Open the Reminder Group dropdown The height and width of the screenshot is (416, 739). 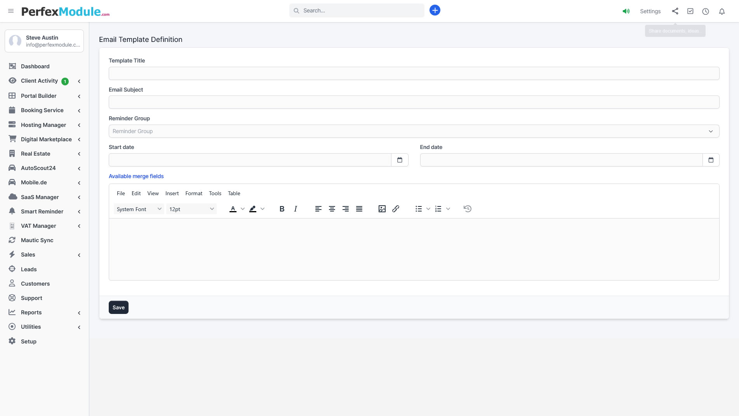click(x=414, y=131)
